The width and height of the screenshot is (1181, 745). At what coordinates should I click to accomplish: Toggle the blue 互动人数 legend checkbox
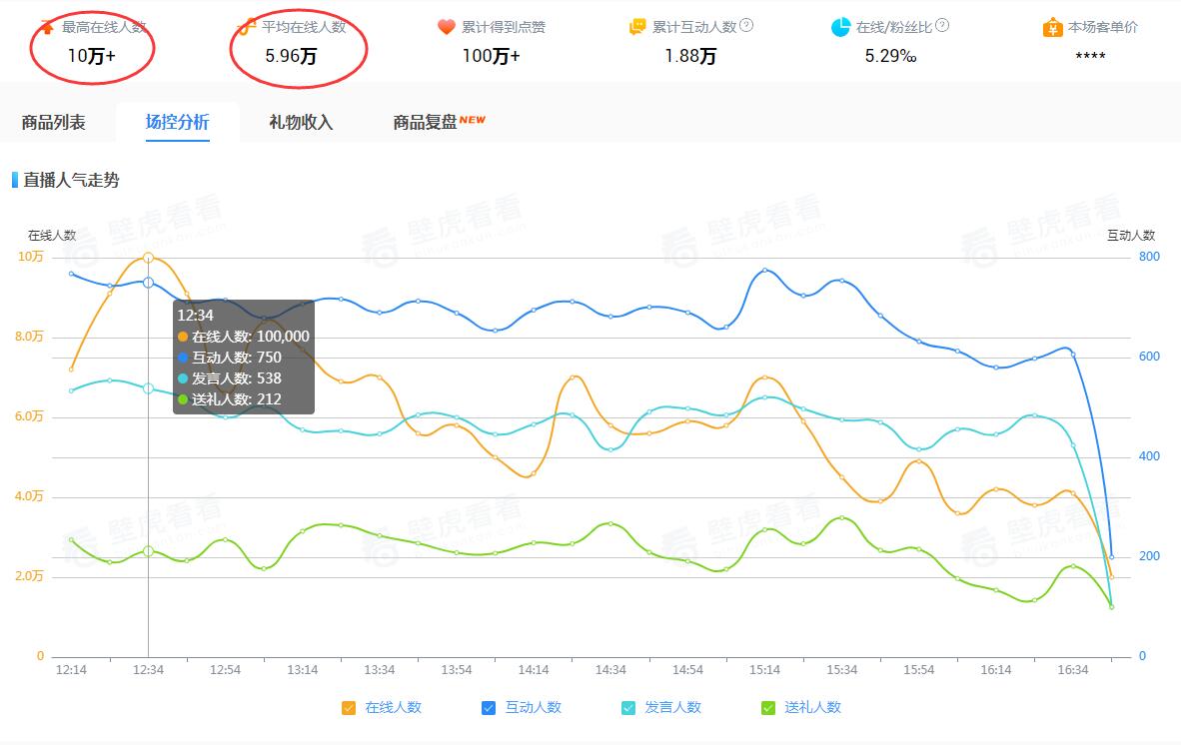tap(488, 707)
